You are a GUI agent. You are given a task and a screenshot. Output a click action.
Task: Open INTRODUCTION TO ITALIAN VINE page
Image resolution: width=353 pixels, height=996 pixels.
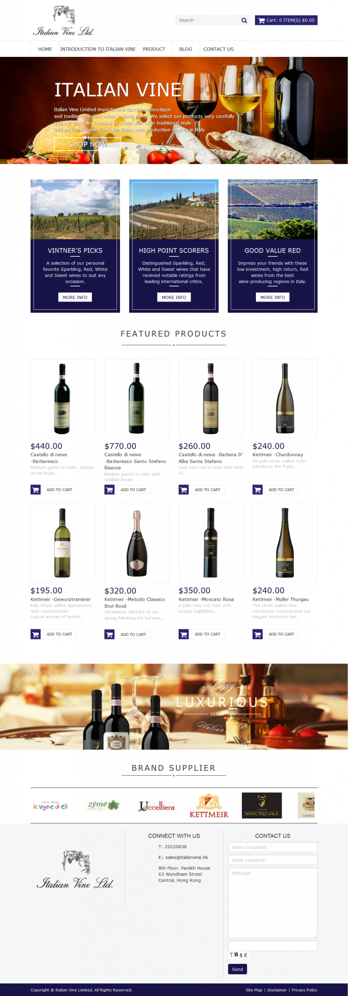point(98,49)
